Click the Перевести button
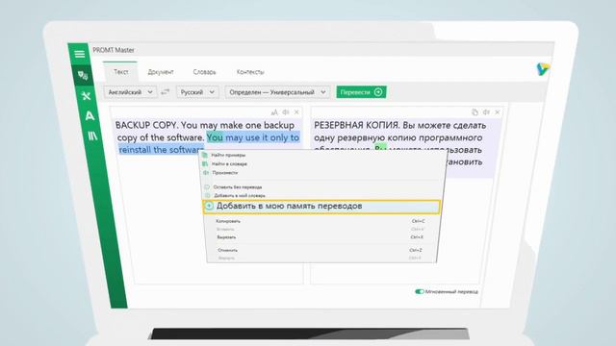This screenshot has width=616, height=346. (x=361, y=92)
